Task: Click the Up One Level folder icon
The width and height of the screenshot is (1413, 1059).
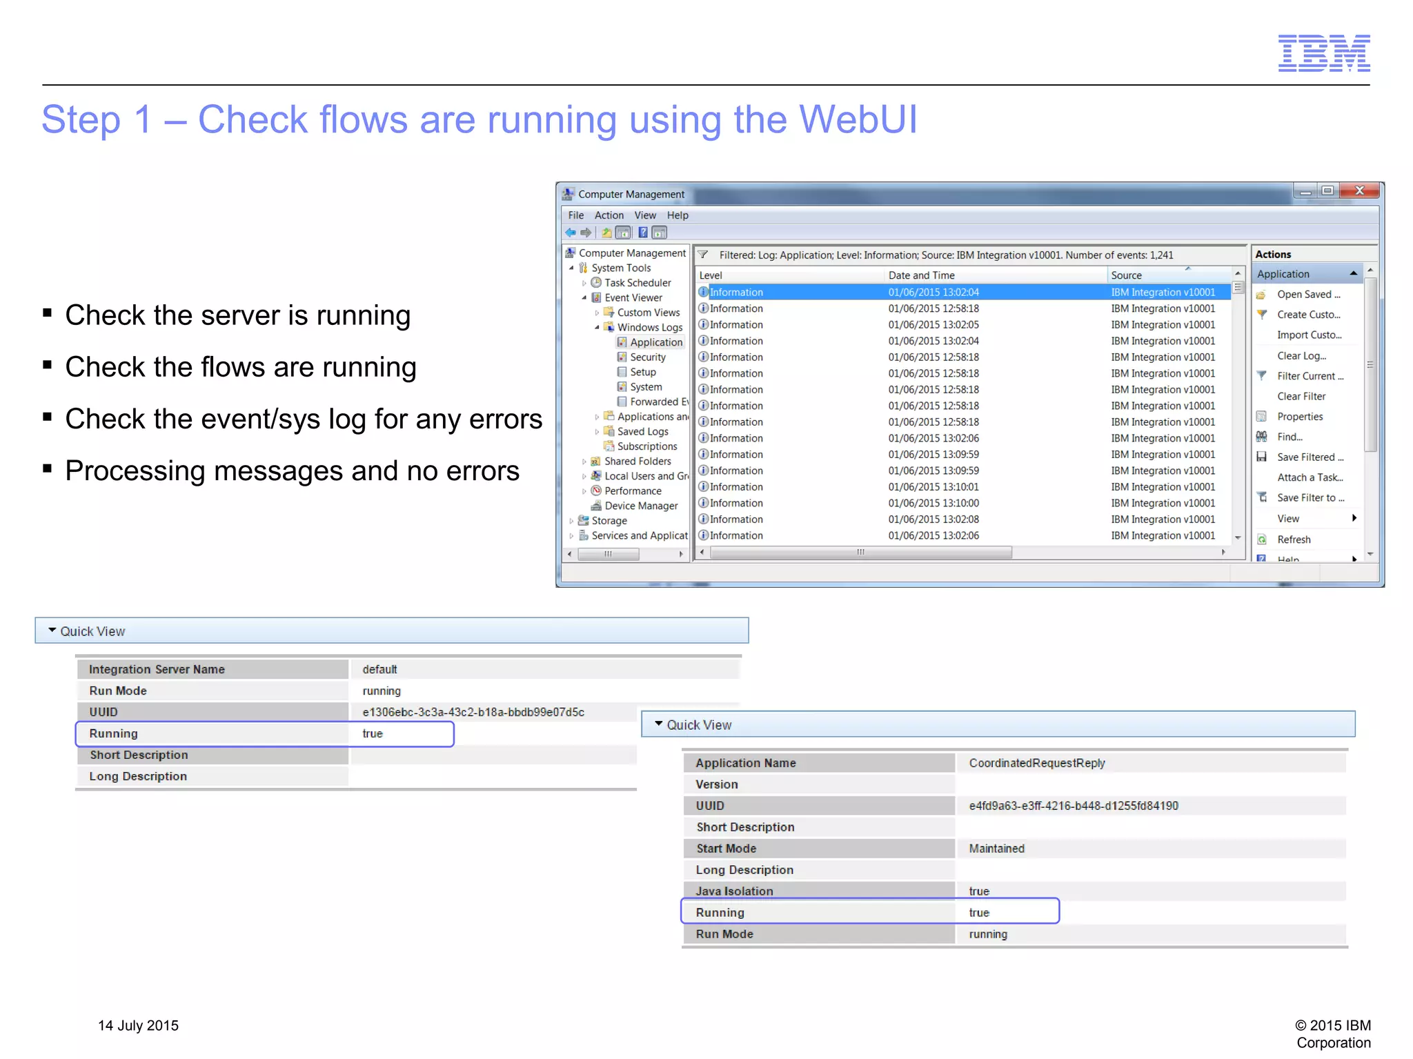Action: (x=606, y=232)
